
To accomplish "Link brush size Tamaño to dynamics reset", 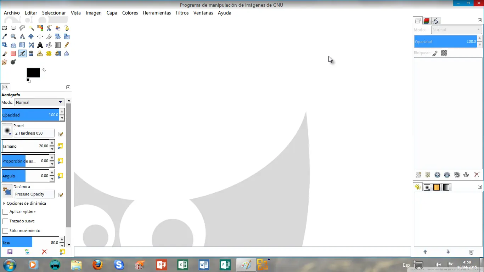I will point(60,146).
